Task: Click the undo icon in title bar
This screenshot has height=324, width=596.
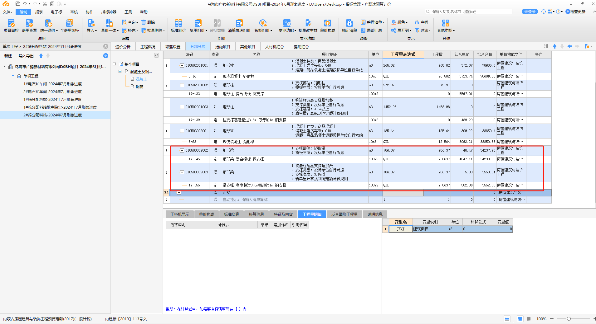Action: [25, 4]
